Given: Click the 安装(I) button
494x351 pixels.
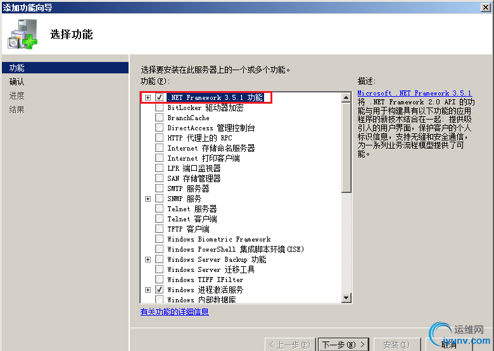Looking at the screenshot, I should pyautogui.click(x=396, y=345).
